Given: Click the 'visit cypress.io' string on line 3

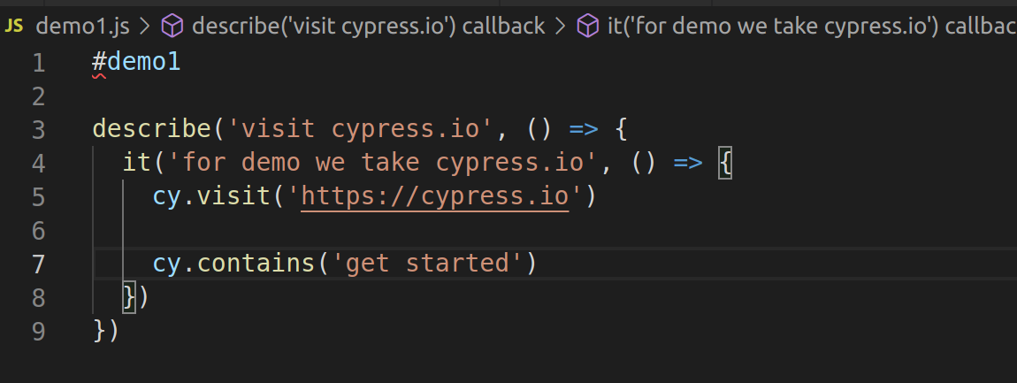Looking at the screenshot, I should point(360,129).
